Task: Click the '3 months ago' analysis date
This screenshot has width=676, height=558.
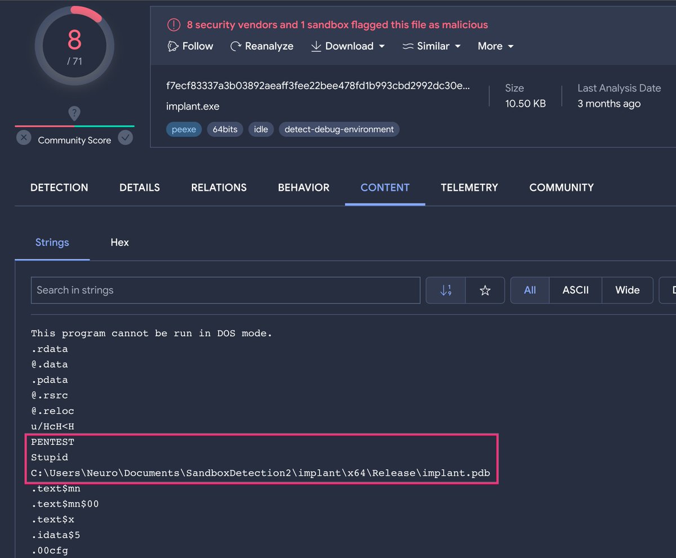Action: 609,104
